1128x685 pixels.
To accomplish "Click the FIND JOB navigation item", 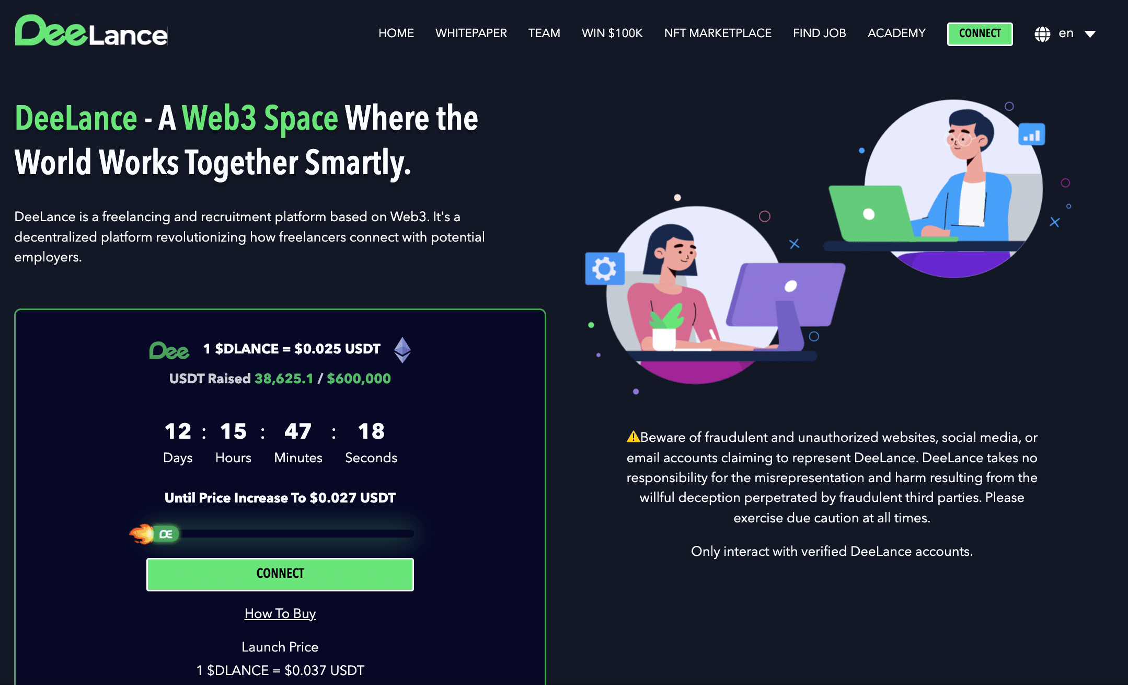I will (x=819, y=33).
